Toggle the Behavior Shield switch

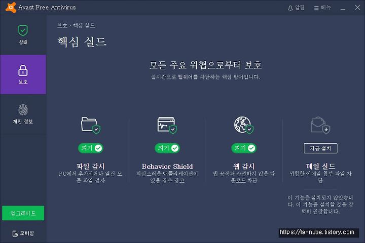pos(167,148)
